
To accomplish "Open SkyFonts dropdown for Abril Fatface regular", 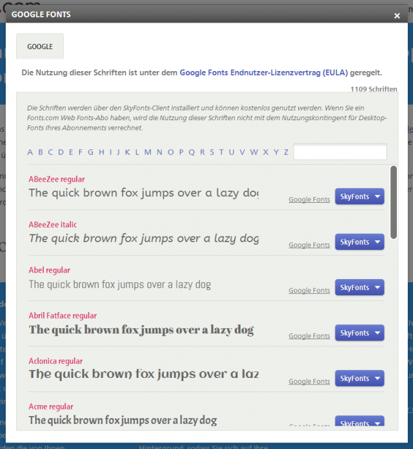I will coord(359,333).
